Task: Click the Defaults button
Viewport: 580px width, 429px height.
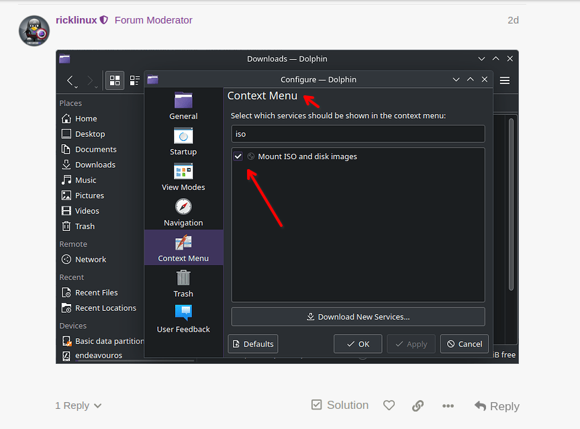Action: coord(253,344)
